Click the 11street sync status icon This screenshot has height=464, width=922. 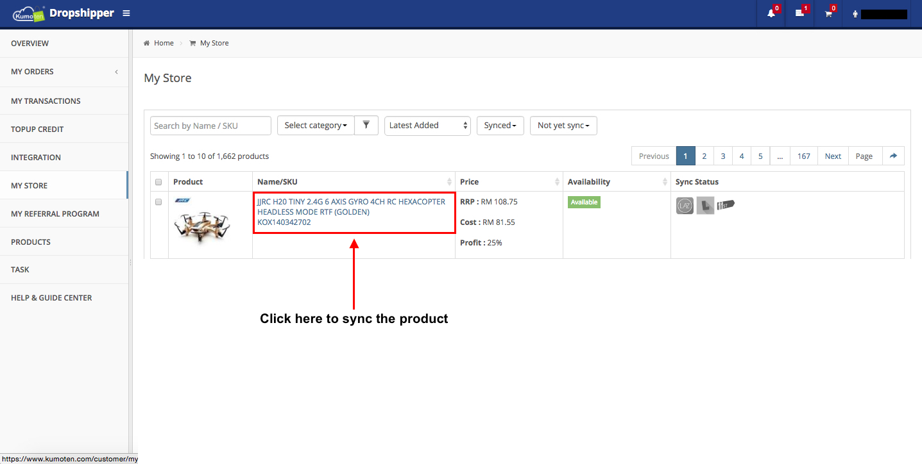[726, 205]
